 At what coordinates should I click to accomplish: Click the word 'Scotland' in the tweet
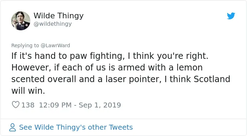[212, 79]
